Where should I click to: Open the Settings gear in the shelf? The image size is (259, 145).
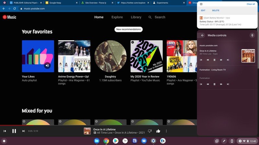pos(153,141)
